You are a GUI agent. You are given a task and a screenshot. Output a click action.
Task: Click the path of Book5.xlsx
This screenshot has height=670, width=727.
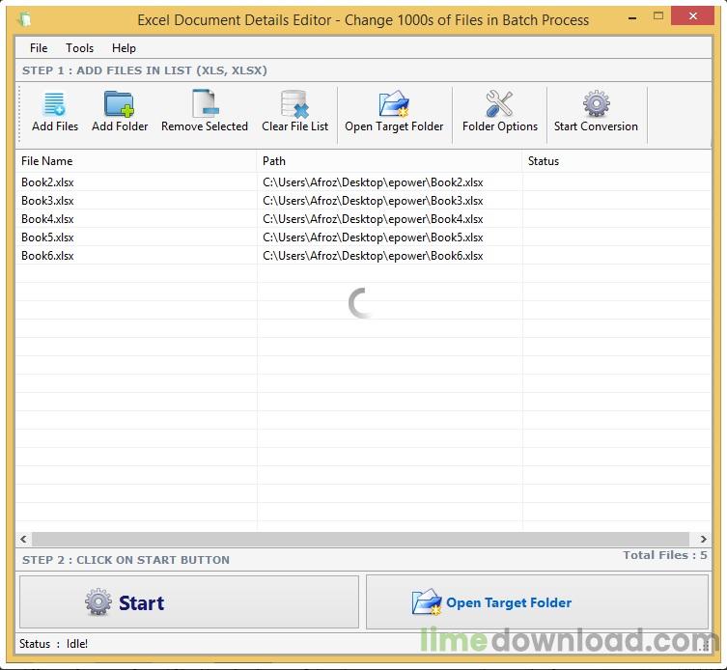click(373, 237)
